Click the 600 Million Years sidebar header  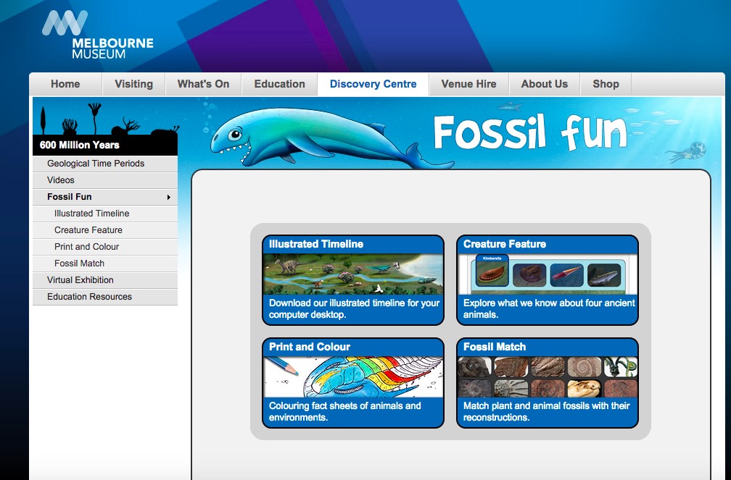coord(105,145)
